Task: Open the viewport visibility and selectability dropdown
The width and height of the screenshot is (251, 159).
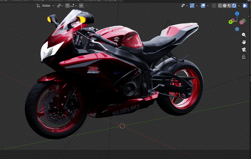Action: pyautogui.click(x=184, y=6)
